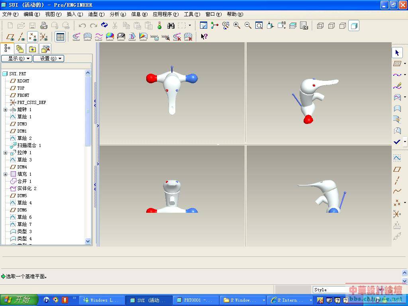Click the Zoom In magnifier
This screenshot has height=306, width=408.
click(237, 25)
